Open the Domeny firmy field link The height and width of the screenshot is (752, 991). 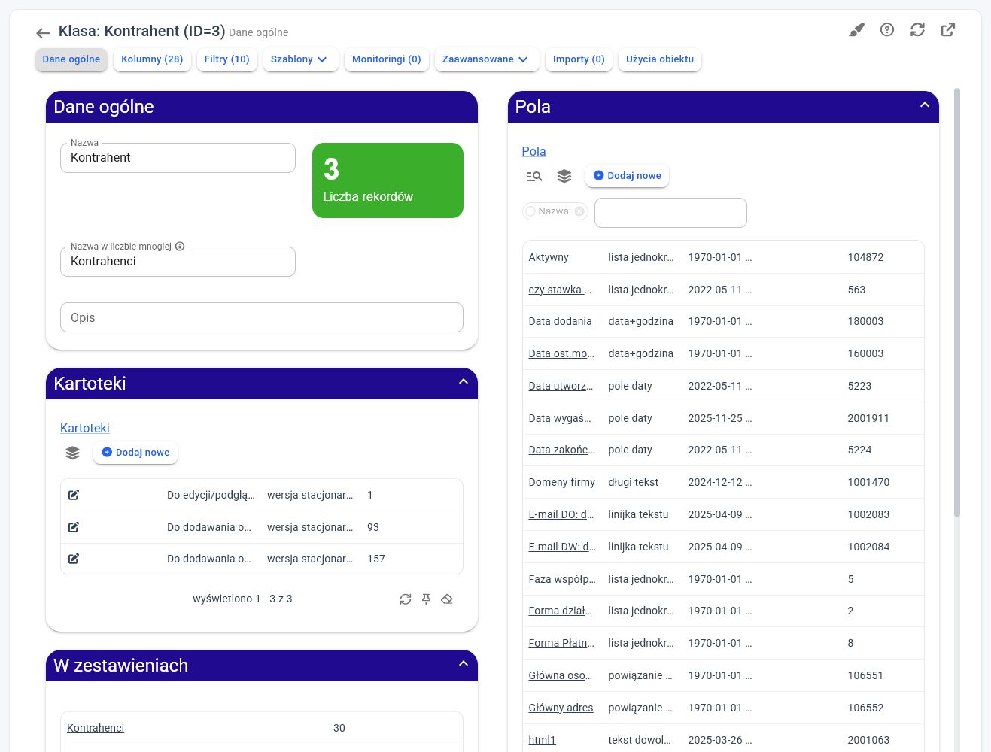(x=561, y=482)
